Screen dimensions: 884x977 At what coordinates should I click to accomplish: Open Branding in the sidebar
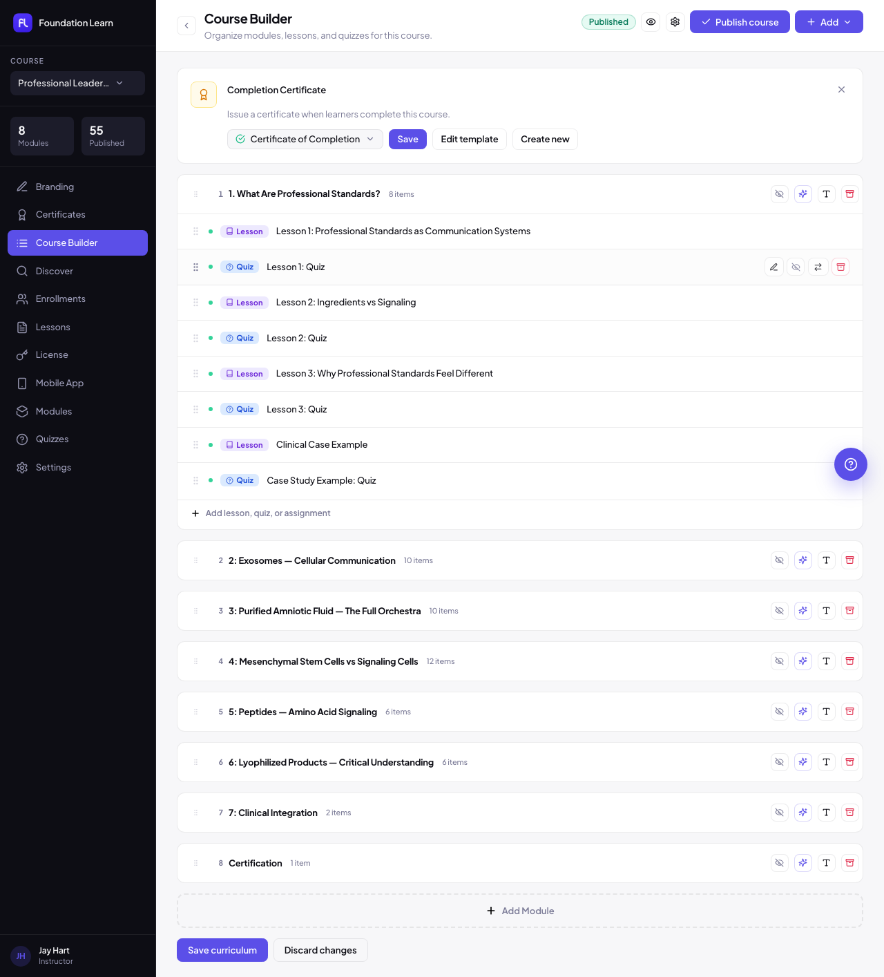(77, 187)
